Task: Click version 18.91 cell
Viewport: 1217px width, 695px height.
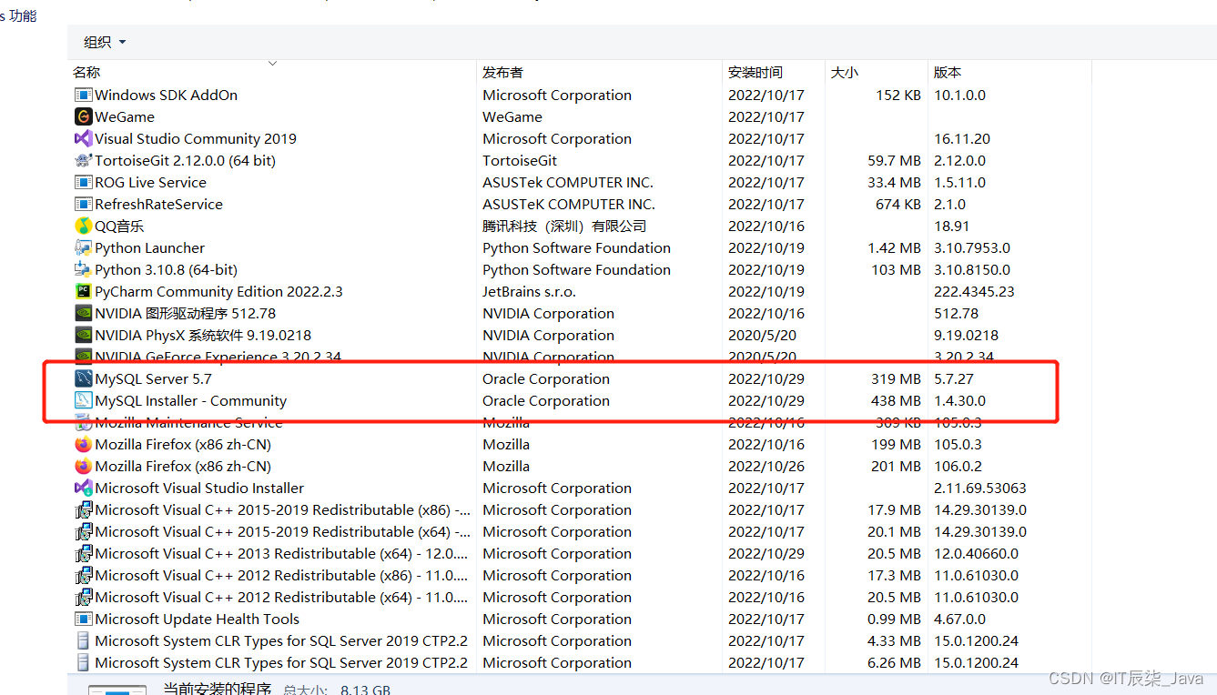Action: click(x=951, y=226)
